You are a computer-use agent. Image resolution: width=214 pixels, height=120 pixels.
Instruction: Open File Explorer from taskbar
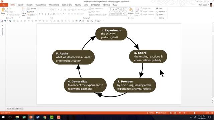(17, 117)
